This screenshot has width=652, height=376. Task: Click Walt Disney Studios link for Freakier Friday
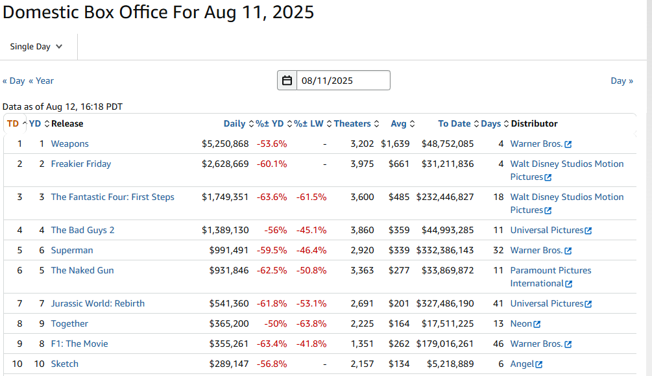[567, 170]
